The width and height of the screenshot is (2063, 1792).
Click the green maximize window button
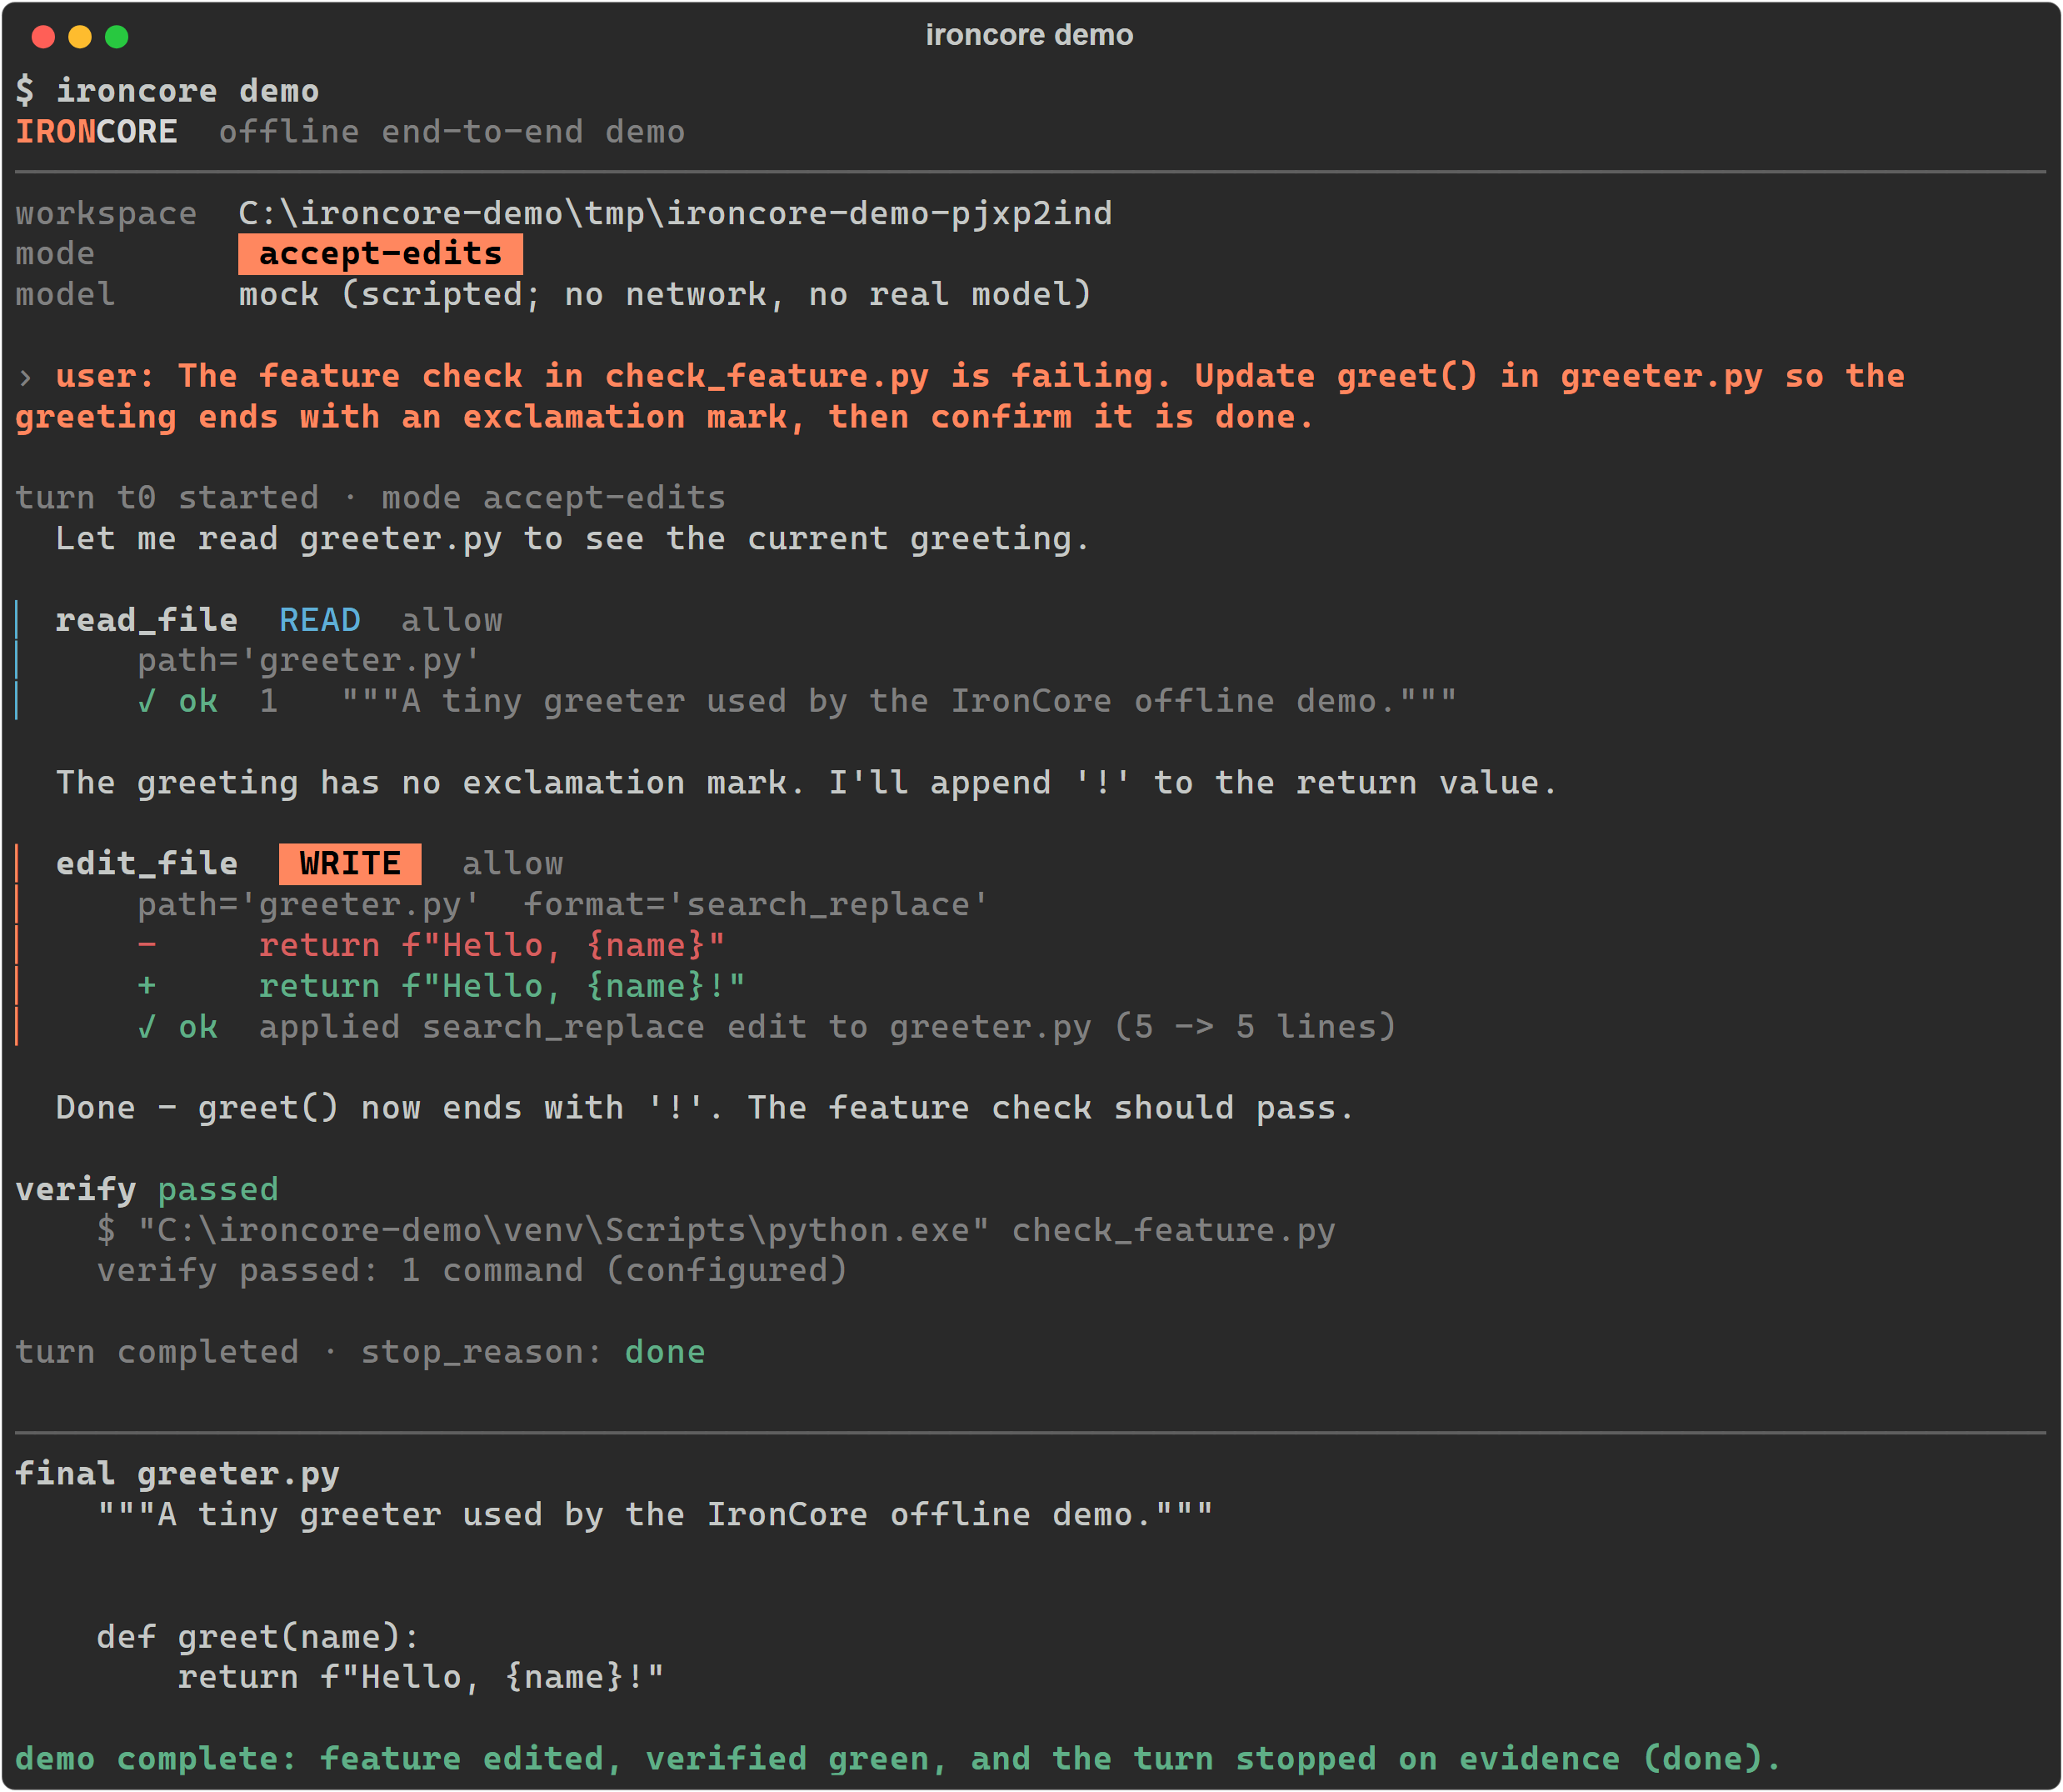(x=117, y=37)
